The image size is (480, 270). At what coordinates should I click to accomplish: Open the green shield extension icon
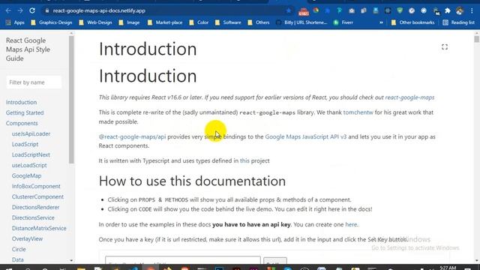click(x=400, y=10)
